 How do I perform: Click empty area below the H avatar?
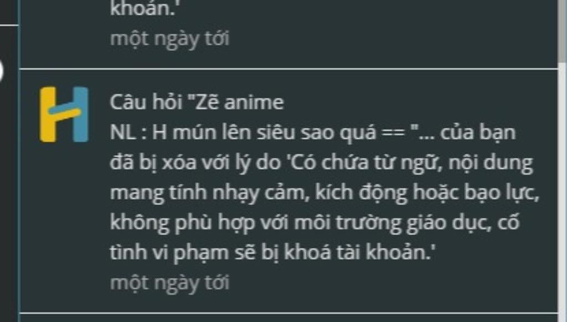(x=64, y=224)
